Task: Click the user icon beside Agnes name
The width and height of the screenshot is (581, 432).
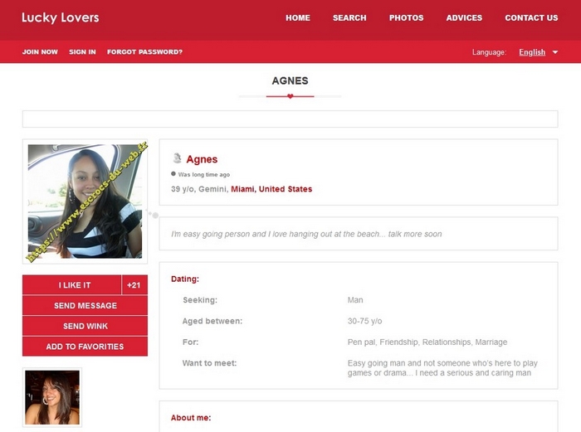Action: click(176, 158)
